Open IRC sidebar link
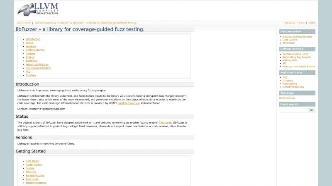Image resolution: width=332 pixels, height=186 pixels. (x=284, y=64)
